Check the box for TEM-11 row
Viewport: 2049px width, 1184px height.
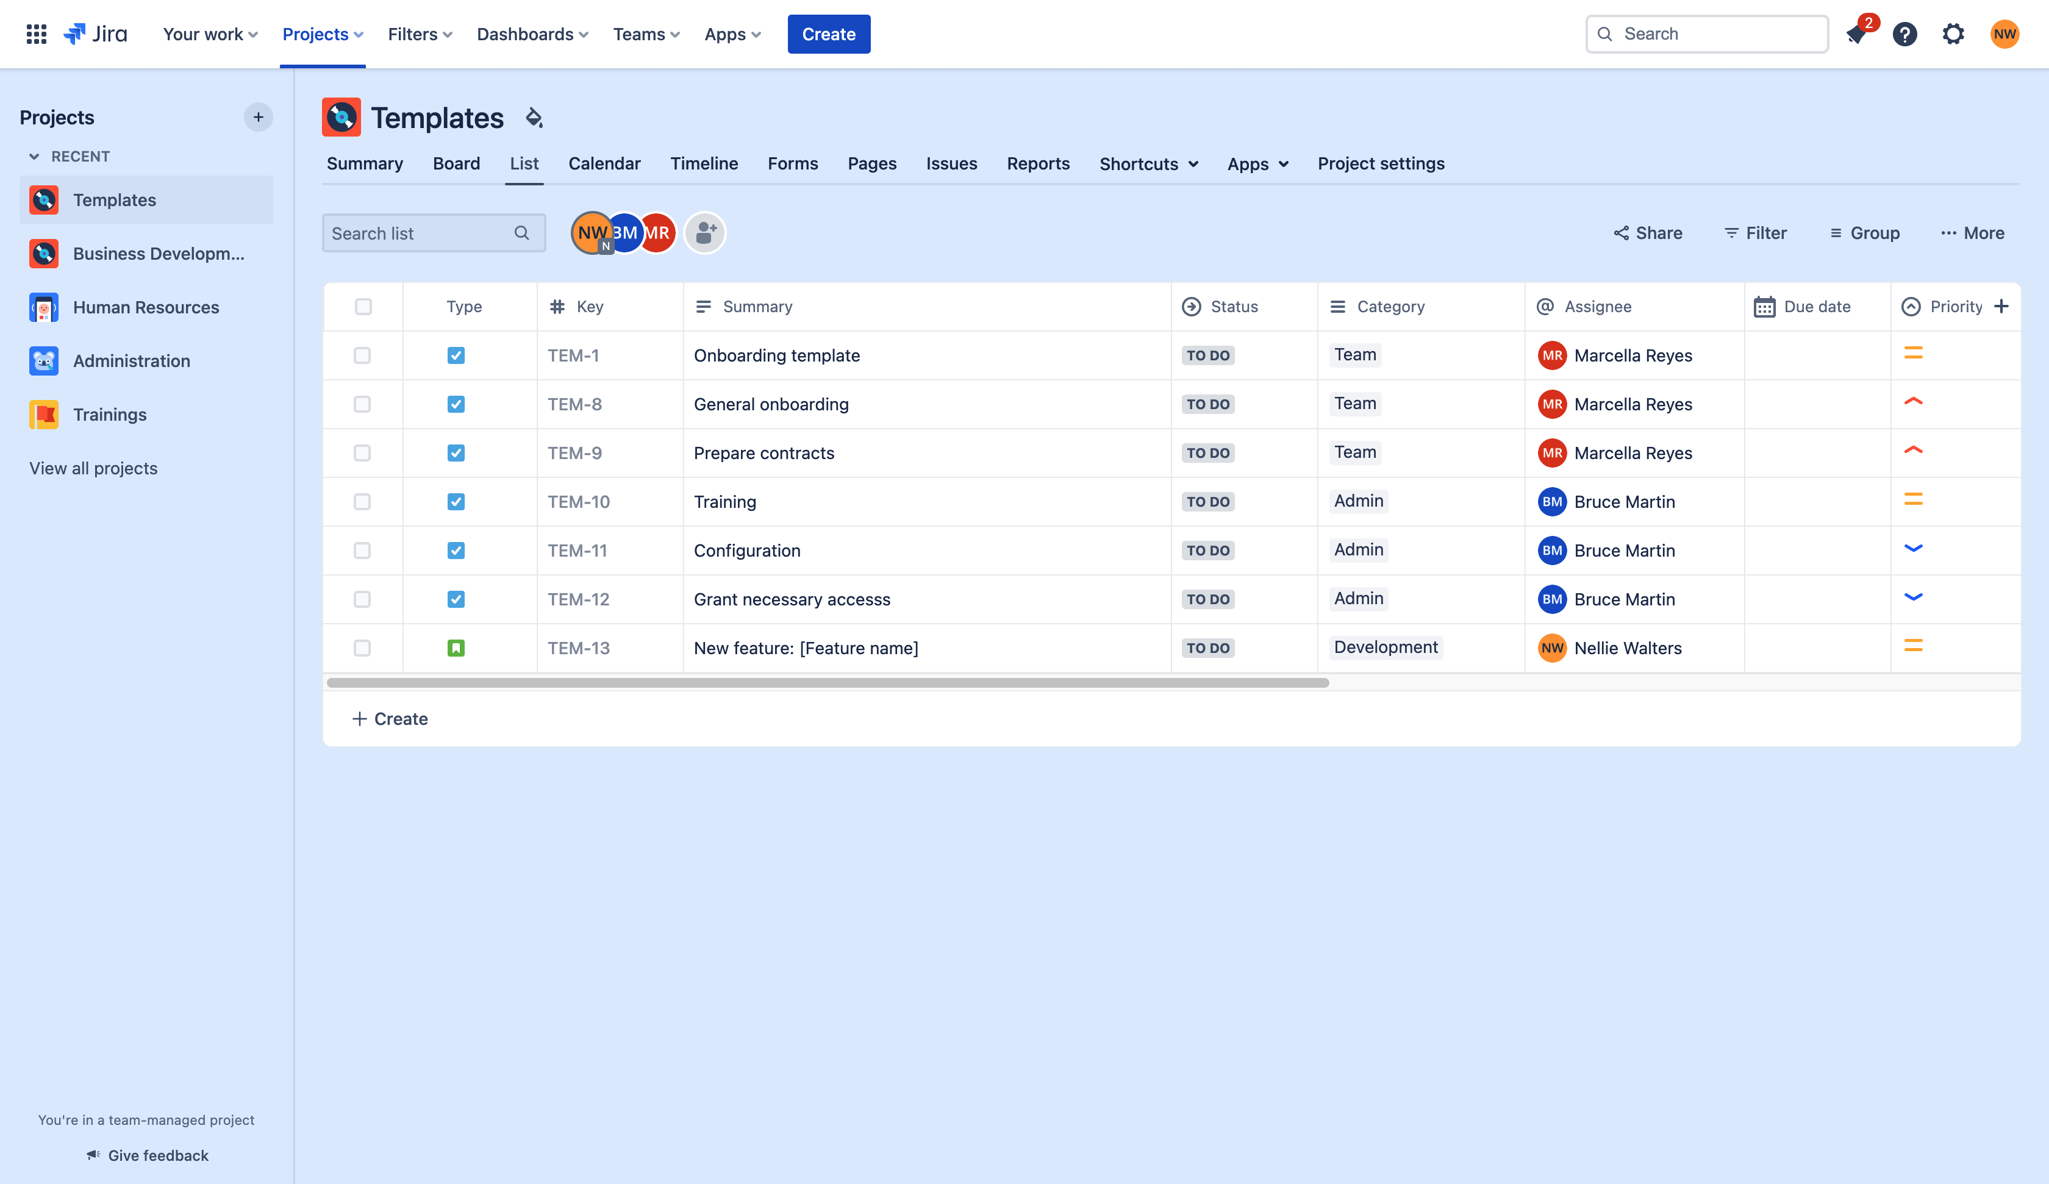[x=363, y=551]
